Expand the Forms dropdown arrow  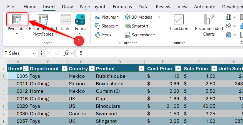80,34
